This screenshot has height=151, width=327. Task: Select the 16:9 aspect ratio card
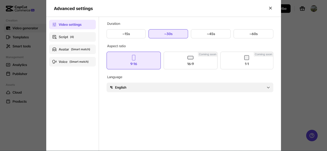tap(191, 61)
